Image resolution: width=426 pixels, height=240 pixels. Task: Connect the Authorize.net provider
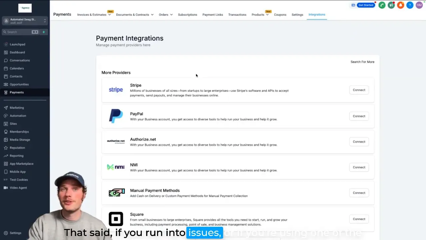coord(359,142)
